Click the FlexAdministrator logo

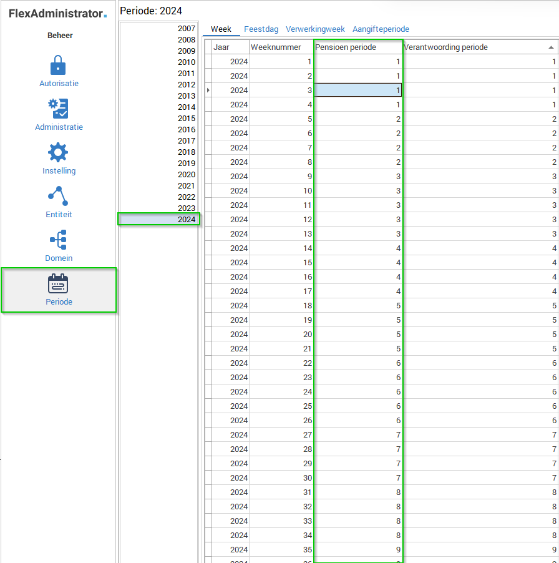tap(57, 13)
